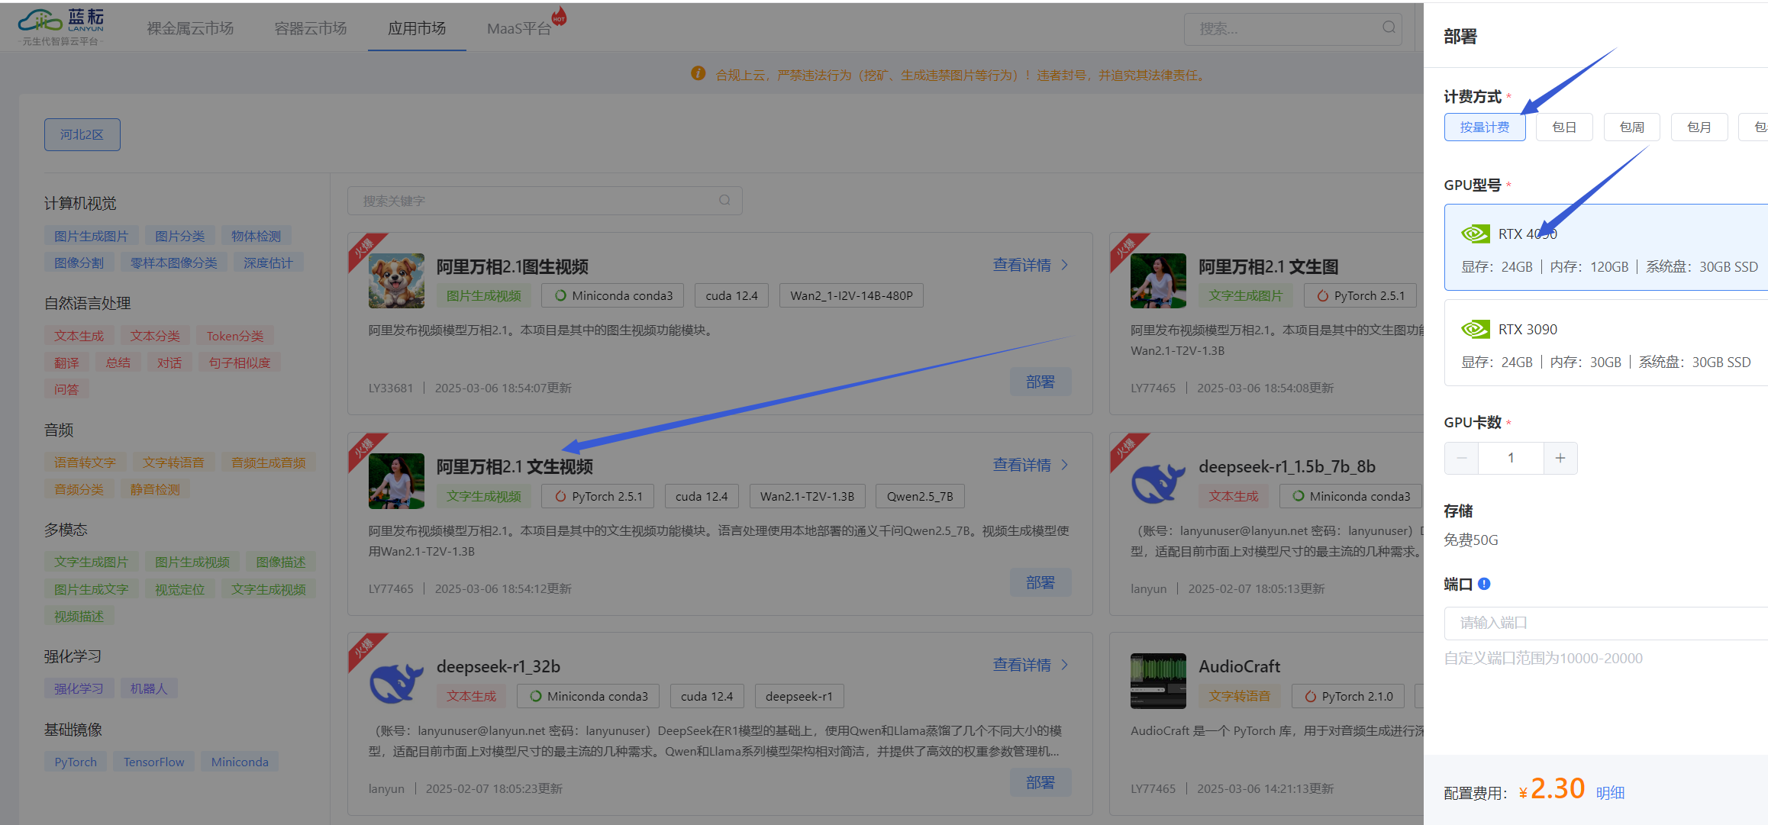Click the 文字生成视频 tag on 文生视频 card

pyautogui.click(x=484, y=496)
